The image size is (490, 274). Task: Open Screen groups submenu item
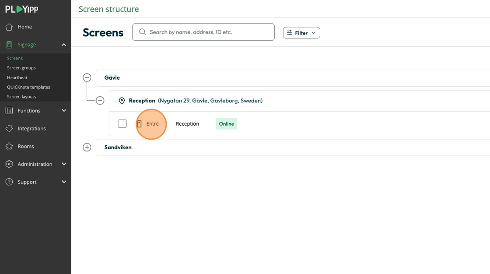21,68
